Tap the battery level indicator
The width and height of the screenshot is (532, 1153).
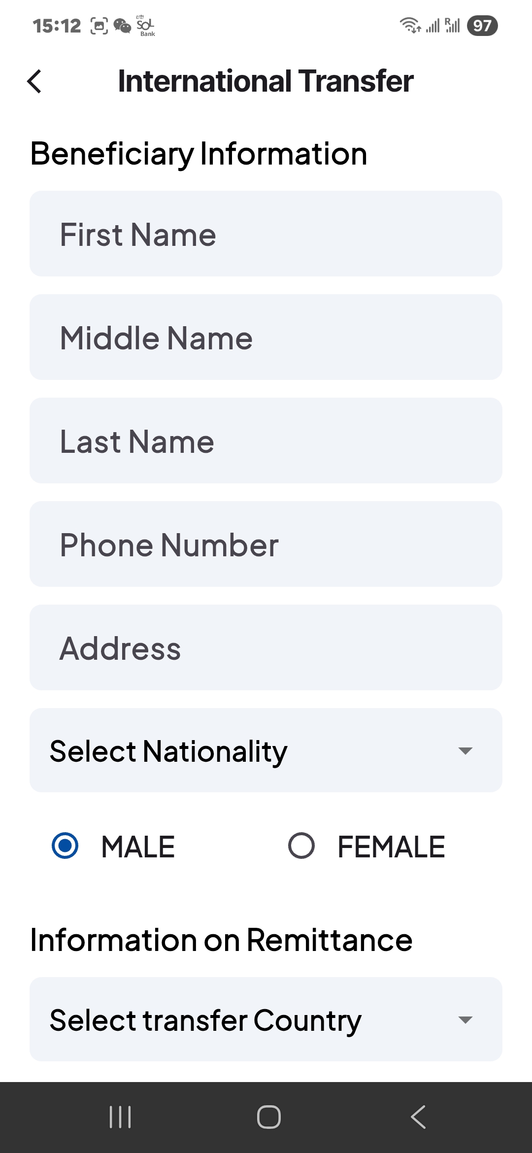point(482,26)
